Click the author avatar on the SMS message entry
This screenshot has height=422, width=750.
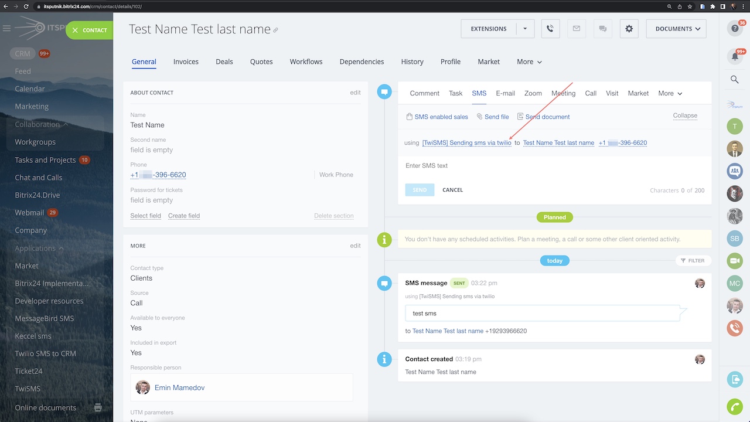pos(700,283)
